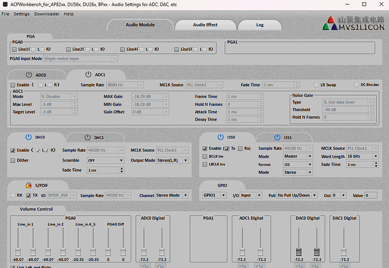Expand the I2S0 Word Length dropdown
Viewport: 389px width, 268px height.
click(x=361, y=156)
